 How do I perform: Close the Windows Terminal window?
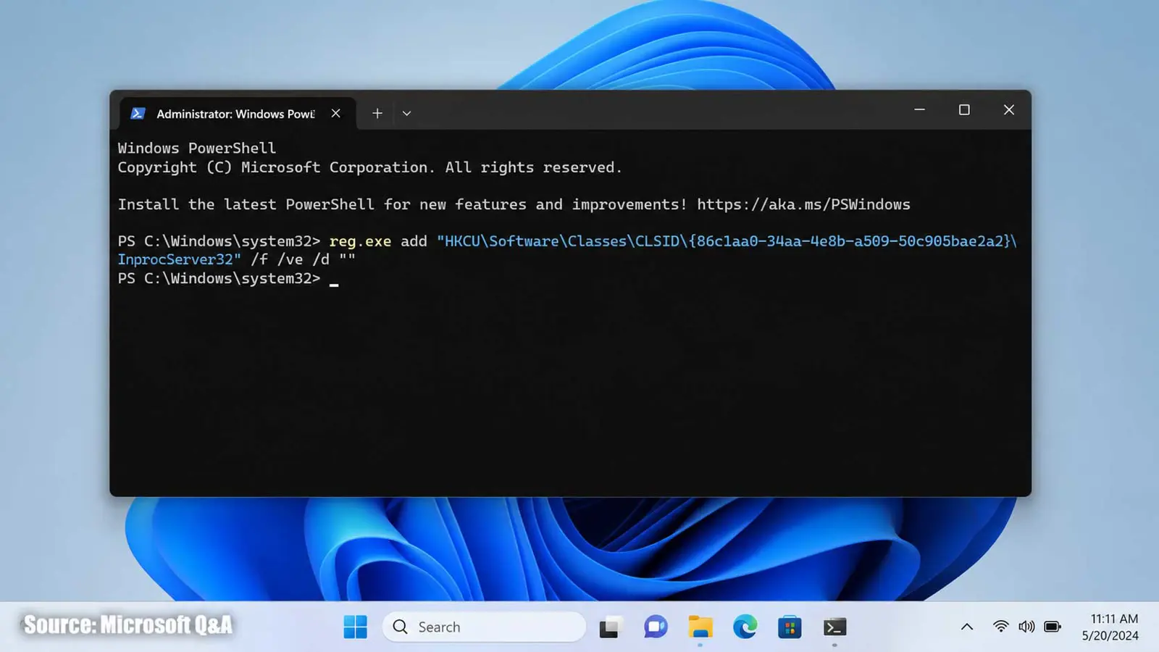(x=1008, y=110)
